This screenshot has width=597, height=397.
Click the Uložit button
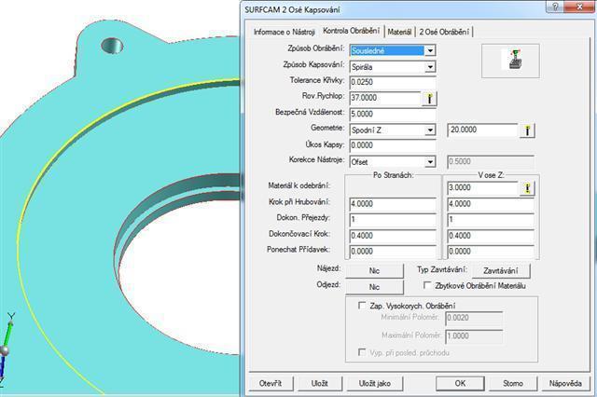click(319, 383)
